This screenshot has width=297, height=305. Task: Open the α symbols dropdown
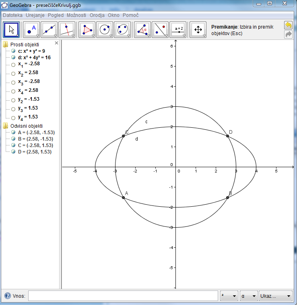click(x=248, y=296)
